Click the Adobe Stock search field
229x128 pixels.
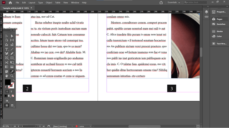point(195,2)
